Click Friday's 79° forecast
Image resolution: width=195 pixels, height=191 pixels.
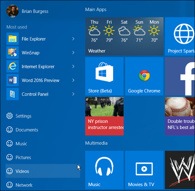click(109, 31)
